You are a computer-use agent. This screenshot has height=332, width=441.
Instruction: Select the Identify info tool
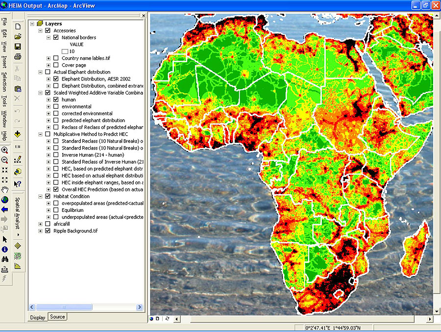(x=5, y=250)
